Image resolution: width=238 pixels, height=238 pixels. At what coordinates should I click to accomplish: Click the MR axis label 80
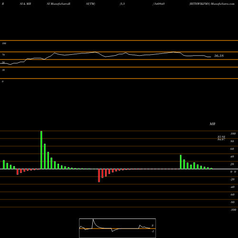(x=232, y=141)
